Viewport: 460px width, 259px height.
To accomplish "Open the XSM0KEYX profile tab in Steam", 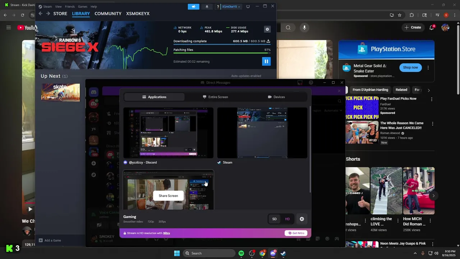I will click(x=138, y=14).
